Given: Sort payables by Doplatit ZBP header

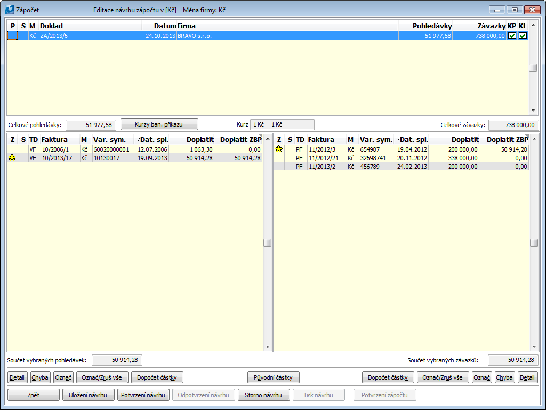Looking at the screenshot, I should 504,139.
